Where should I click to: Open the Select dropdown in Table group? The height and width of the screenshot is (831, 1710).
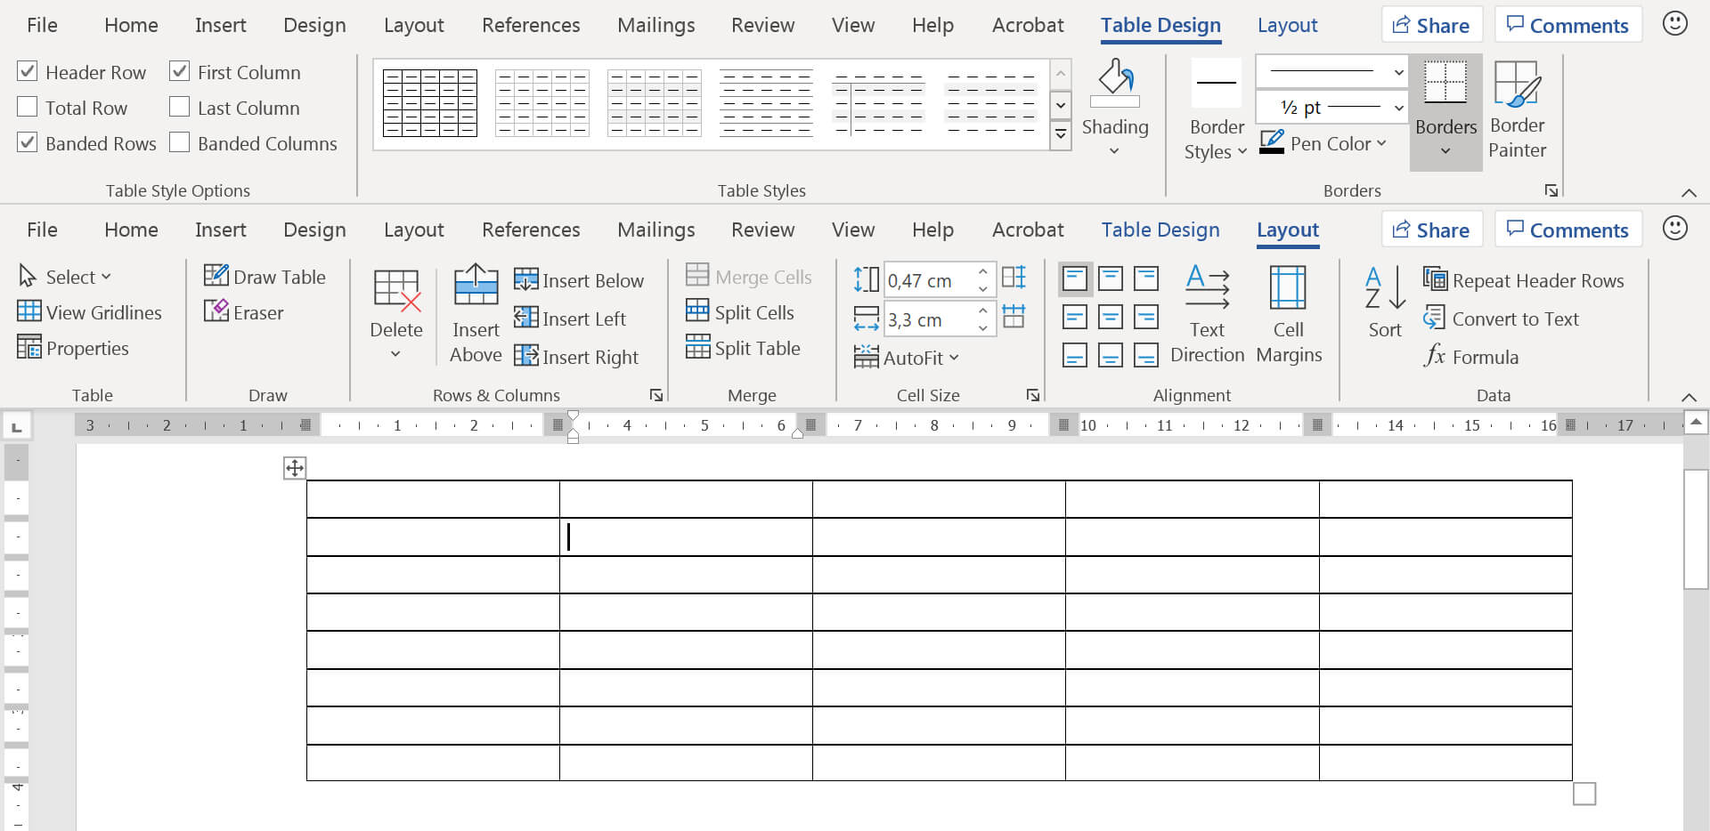pyautogui.click(x=65, y=277)
